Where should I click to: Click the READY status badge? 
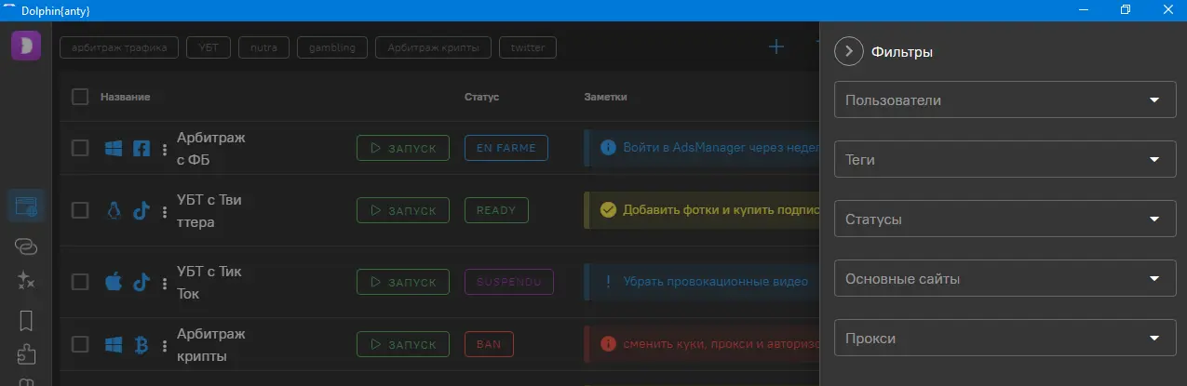(496, 210)
